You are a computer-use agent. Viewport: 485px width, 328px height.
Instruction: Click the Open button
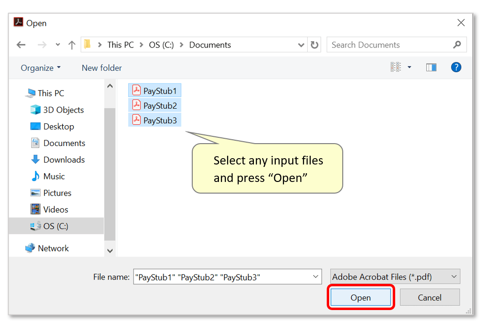point(361,297)
